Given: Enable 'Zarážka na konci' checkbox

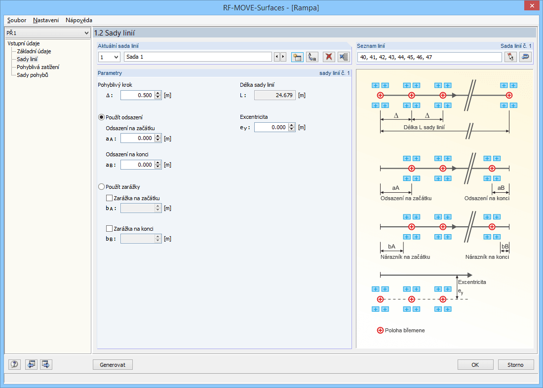Looking at the screenshot, I should click(x=109, y=229).
